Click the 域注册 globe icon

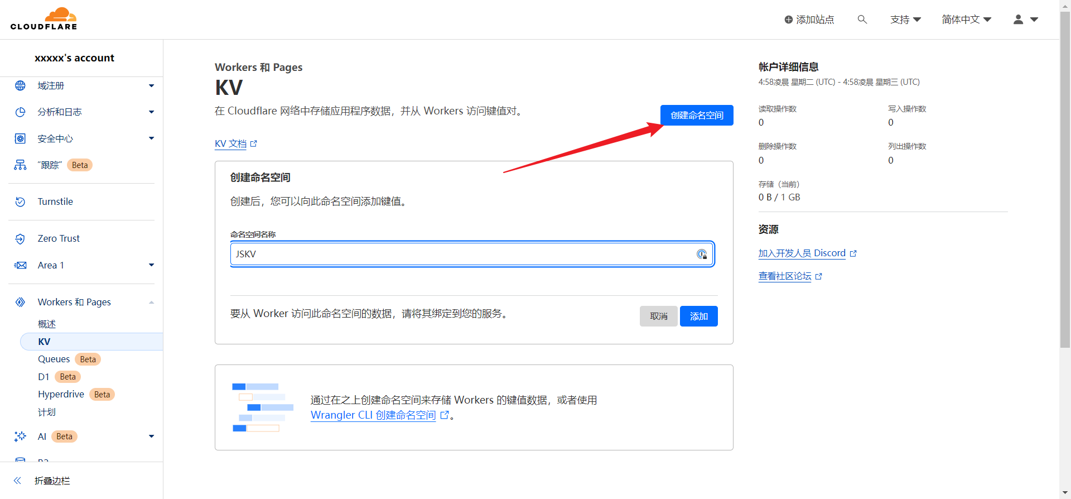click(x=20, y=85)
